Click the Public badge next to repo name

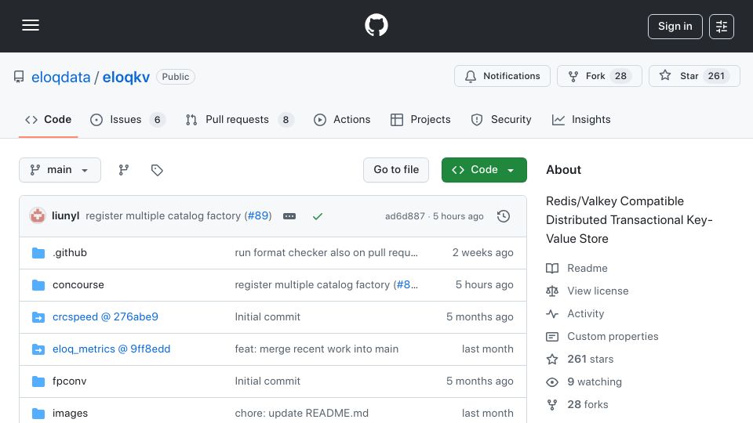pos(175,77)
